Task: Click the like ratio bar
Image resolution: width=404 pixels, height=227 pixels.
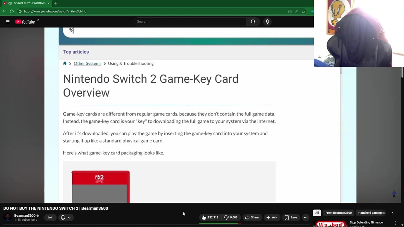Action: [220, 223]
